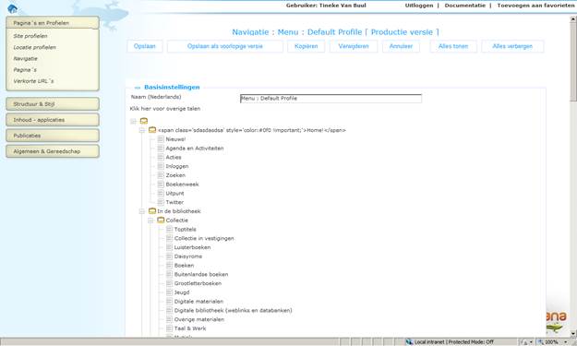This screenshot has width=577, height=346.
Task: Click the home icon at top left
Action: [12, 8]
